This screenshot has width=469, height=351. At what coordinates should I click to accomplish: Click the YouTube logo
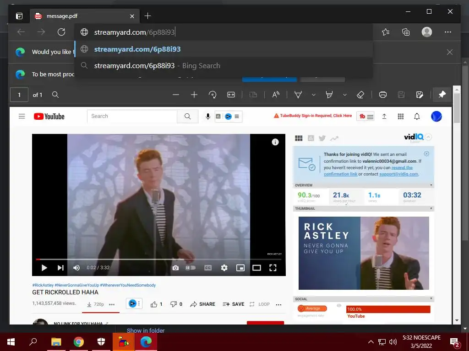click(x=49, y=117)
